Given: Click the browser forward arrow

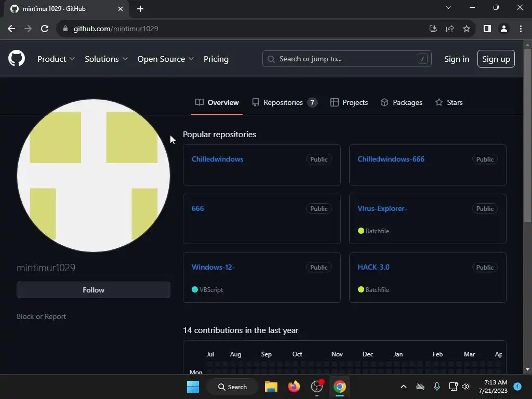Looking at the screenshot, I should [x=28, y=29].
